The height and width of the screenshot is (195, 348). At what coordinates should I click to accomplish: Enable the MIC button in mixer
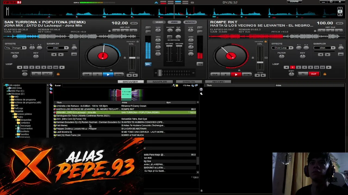pyautogui.click(x=169, y=37)
